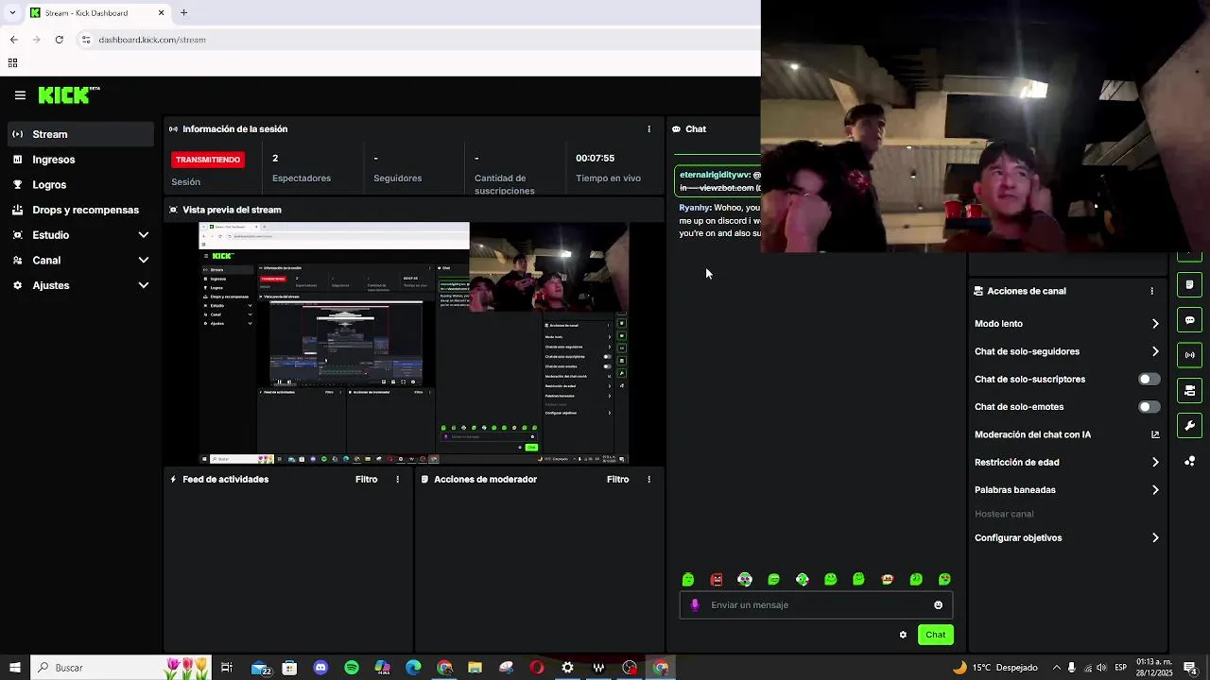The image size is (1210, 680).
Task: Open Spotify from the taskbar
Action: [x=352, y=668]
